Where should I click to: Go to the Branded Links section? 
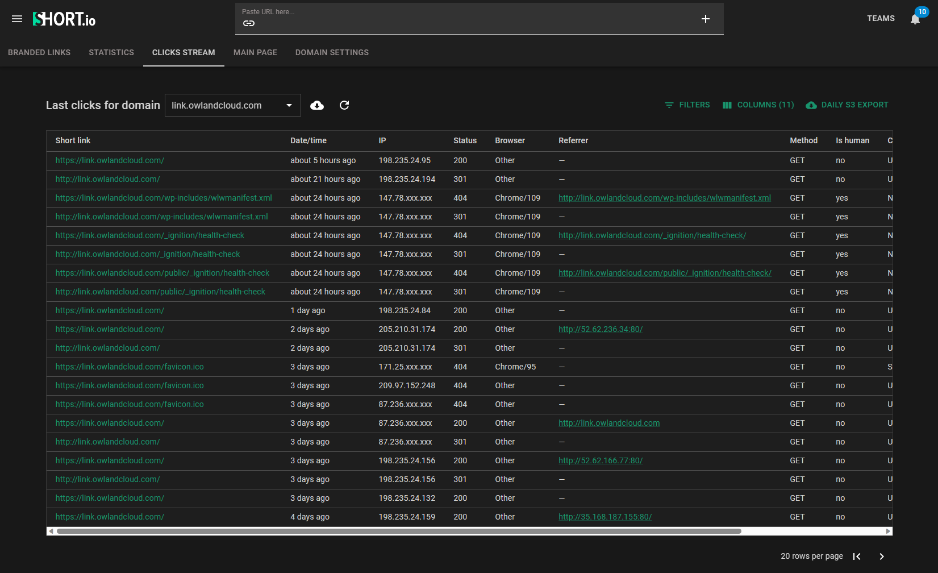coord(39,52)
